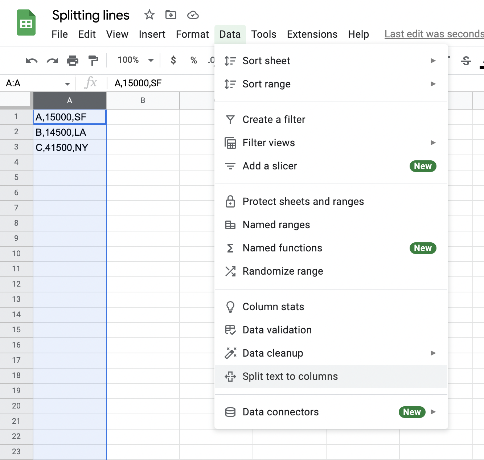
Task: Click the Undo icon in toolbar
Action: click(32, 60)
